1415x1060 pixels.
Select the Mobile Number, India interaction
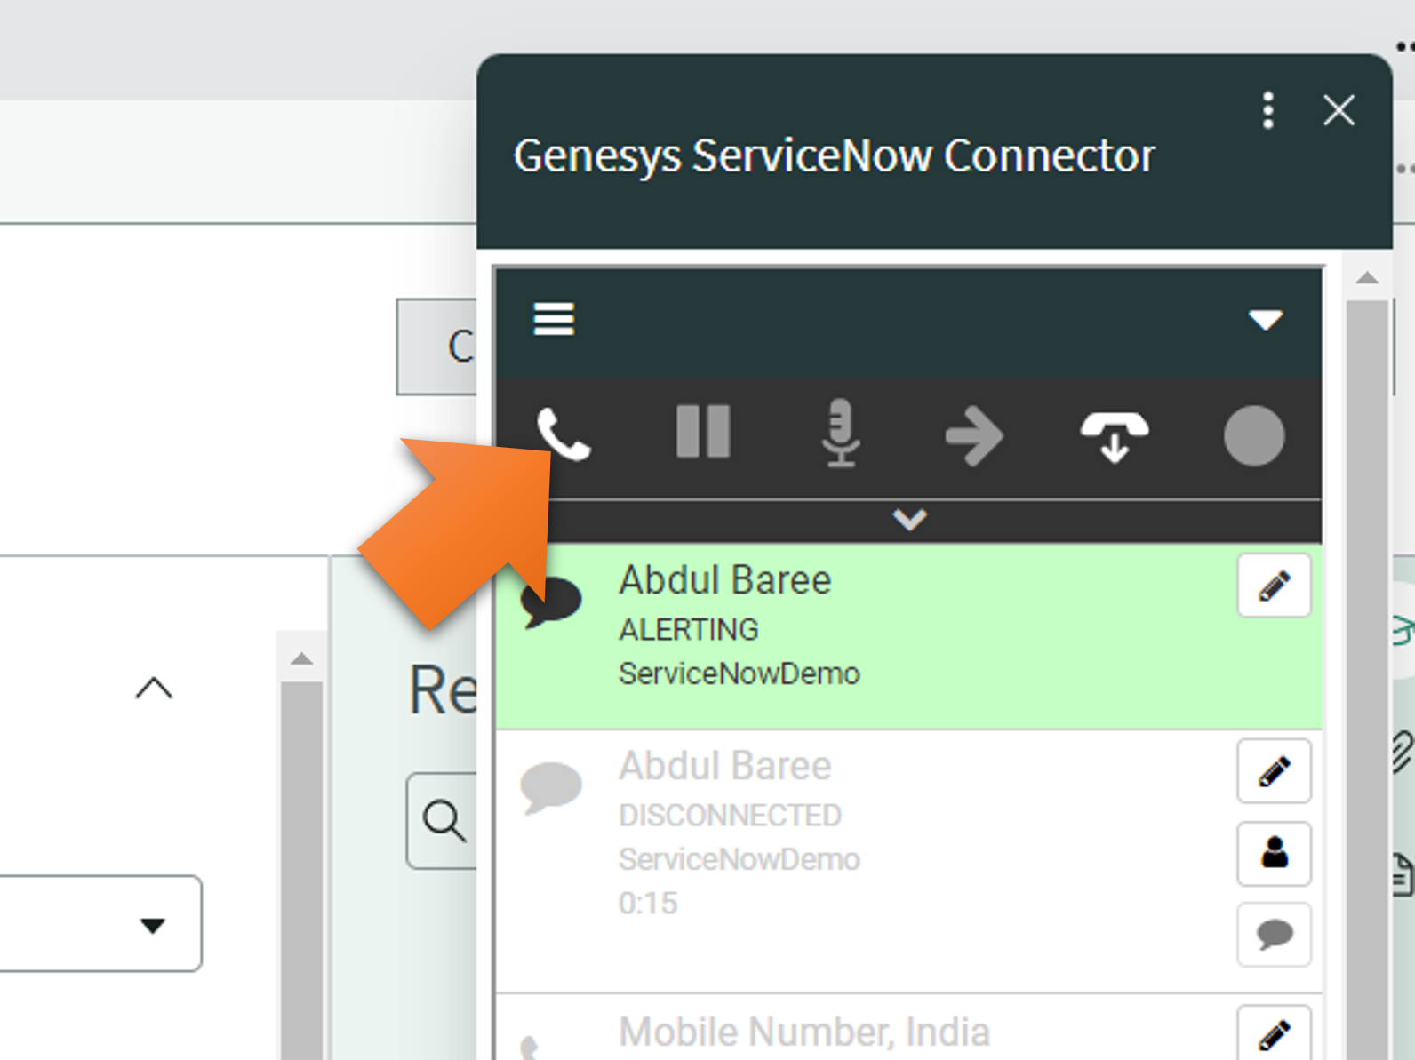pos(908,1028)
